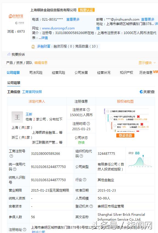Click 人员规模 value 50-99人

(x=104, y=198)
